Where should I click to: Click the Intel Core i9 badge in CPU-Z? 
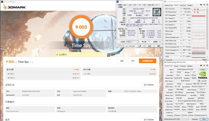pyautogui.click(x=157, y=12)
